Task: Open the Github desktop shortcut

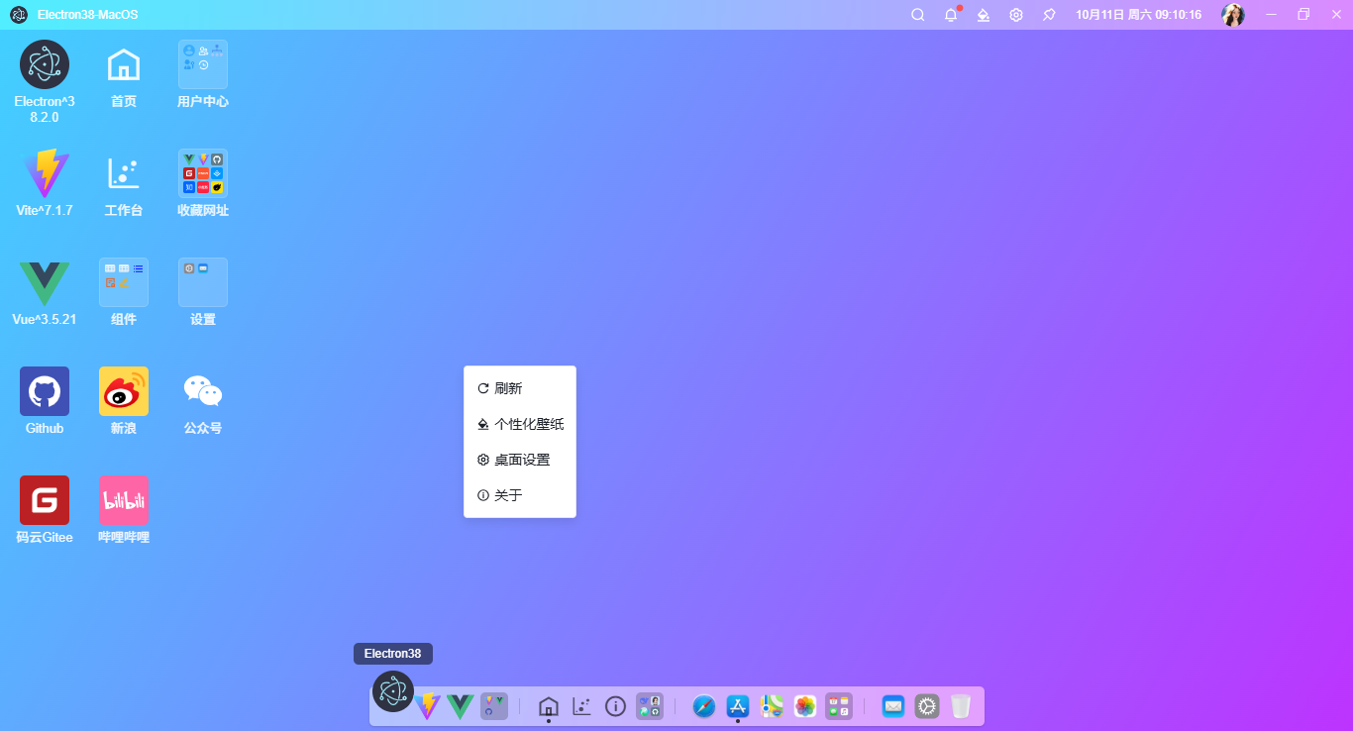Action: tap(45, 391)
